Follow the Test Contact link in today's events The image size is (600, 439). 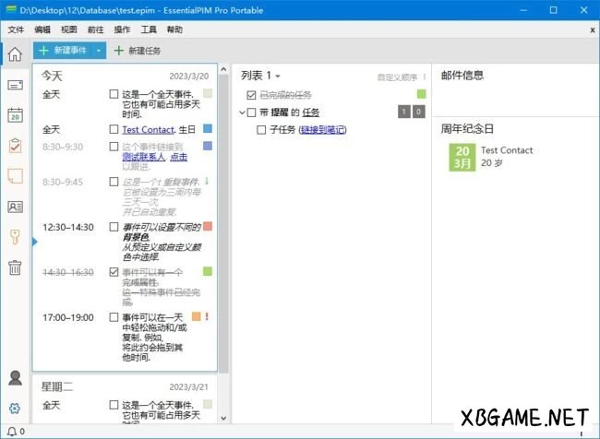(x=151, y=129)
